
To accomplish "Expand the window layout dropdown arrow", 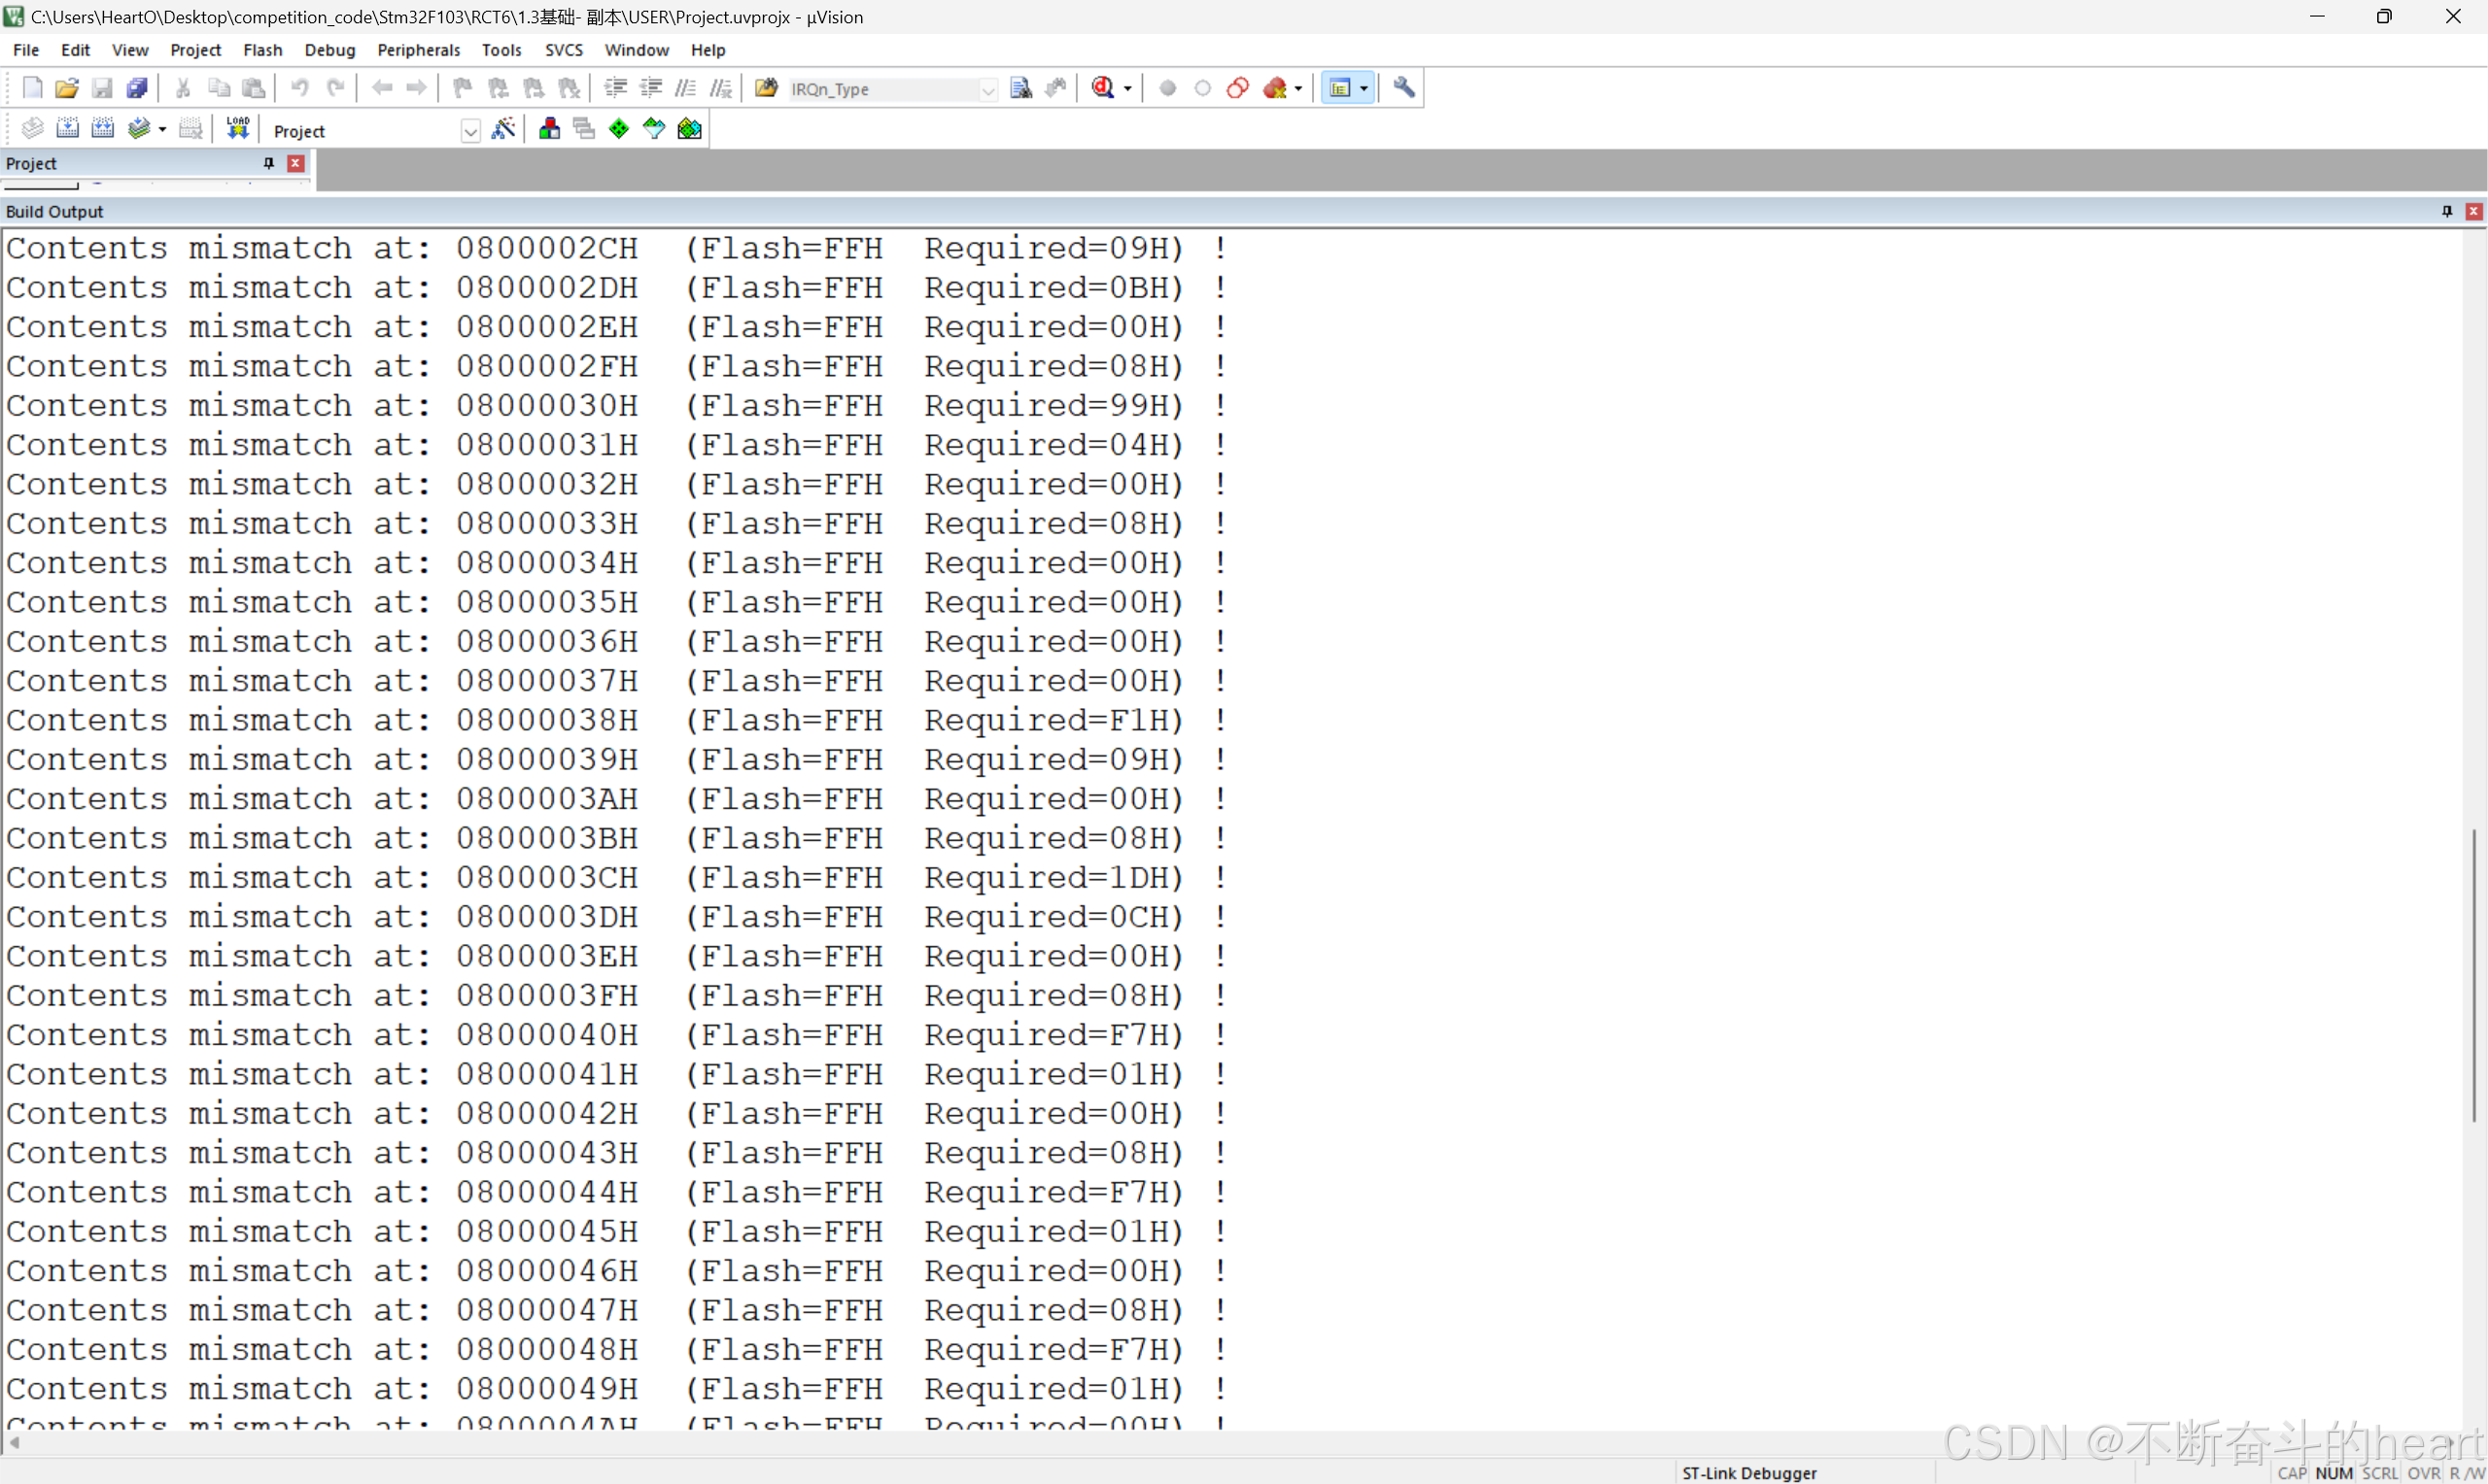I will [1365, 88].
